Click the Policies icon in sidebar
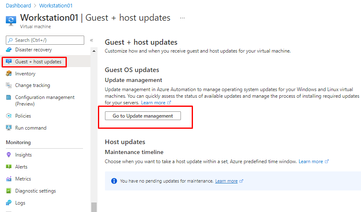The height and width of the screenshot is (212, 361). point(9,116)
